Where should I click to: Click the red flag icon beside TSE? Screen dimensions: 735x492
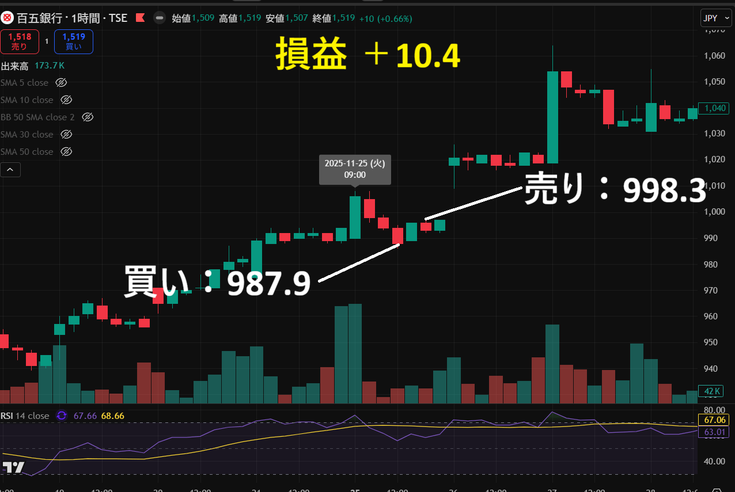click(139, 18)
